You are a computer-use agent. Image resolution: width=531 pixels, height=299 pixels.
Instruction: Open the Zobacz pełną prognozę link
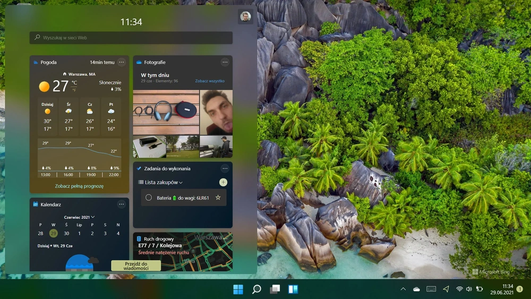coord(79,186)
